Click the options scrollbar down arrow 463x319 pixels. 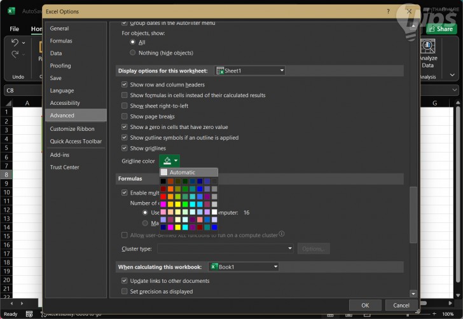click(414, 294)
